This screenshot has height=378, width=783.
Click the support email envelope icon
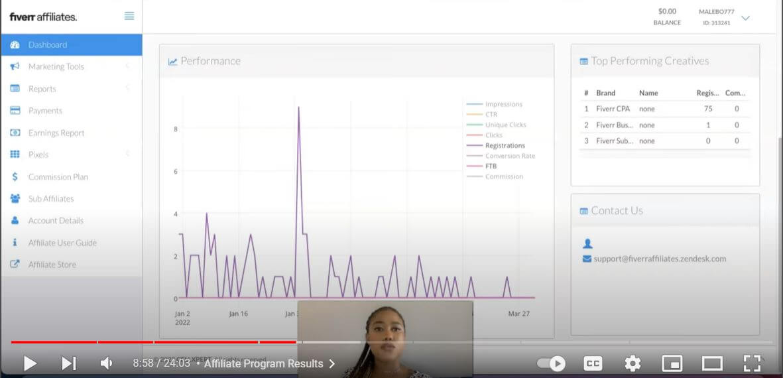[x=587, y=259]
